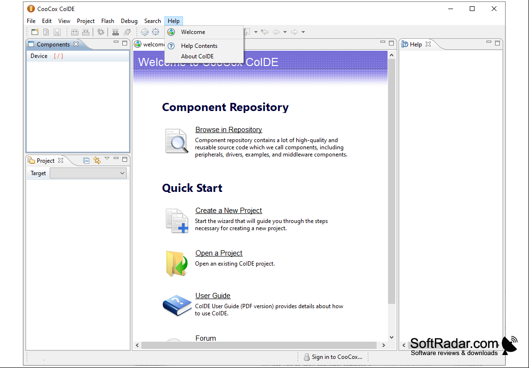This screenshot has width=529, height=368.
Task: Select the Components panel tab
Action: pyautogui.click(x=53, y=45)
